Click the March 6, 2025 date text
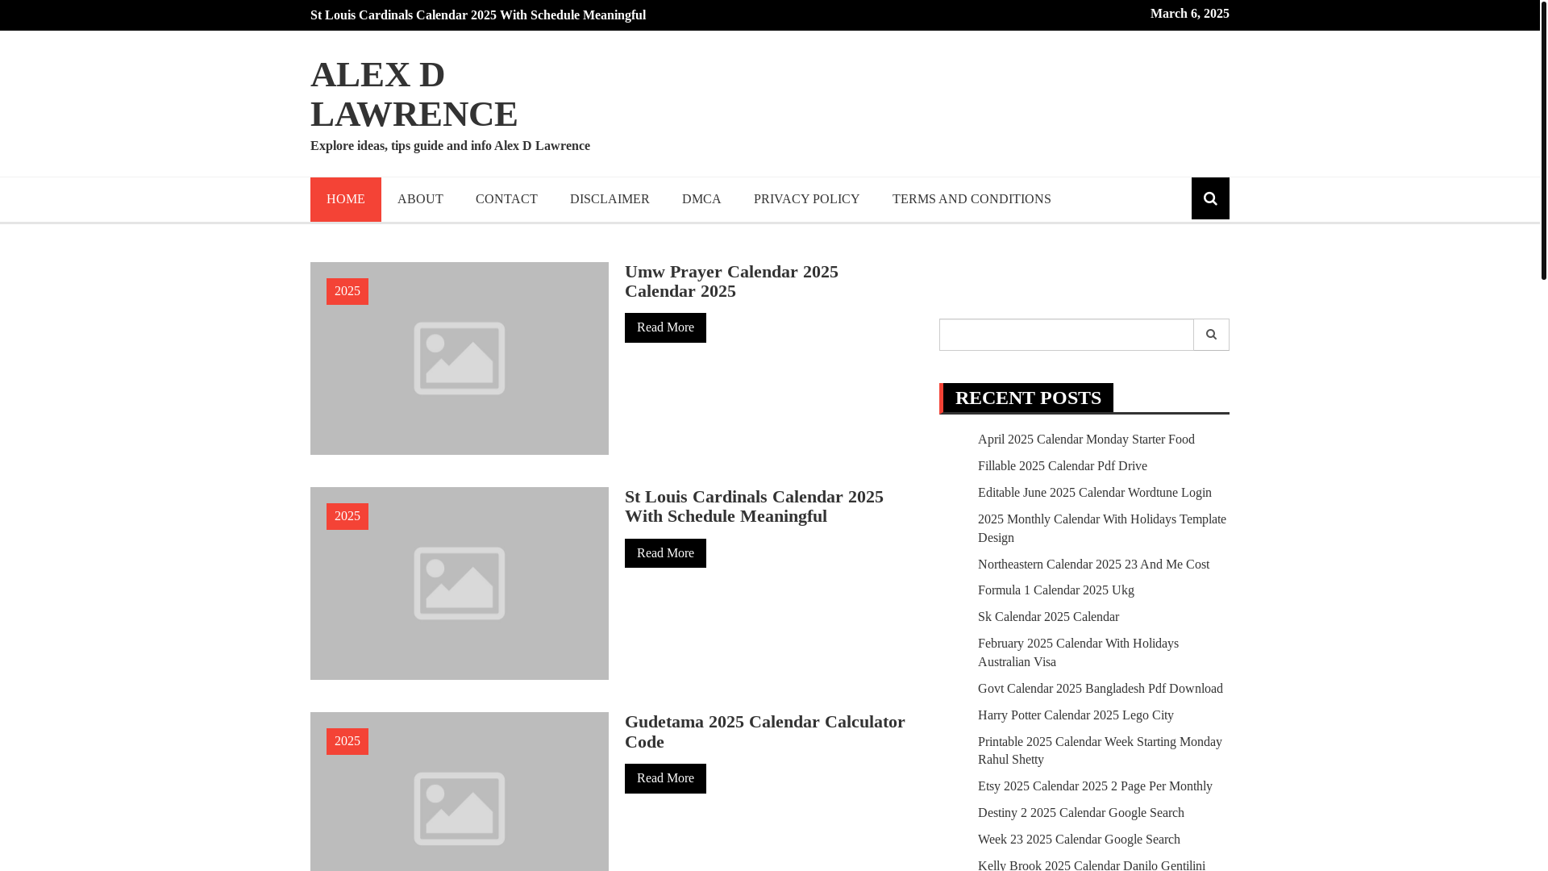The image size is (1548, 871). click(1189, 14)
